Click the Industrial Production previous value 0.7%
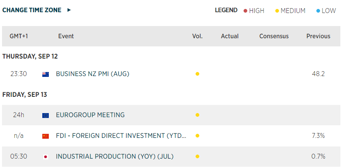 tap(318, 156)
